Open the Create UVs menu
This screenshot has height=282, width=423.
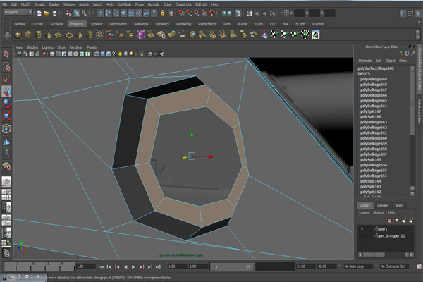pyautogui.click(x=183, y=4)
